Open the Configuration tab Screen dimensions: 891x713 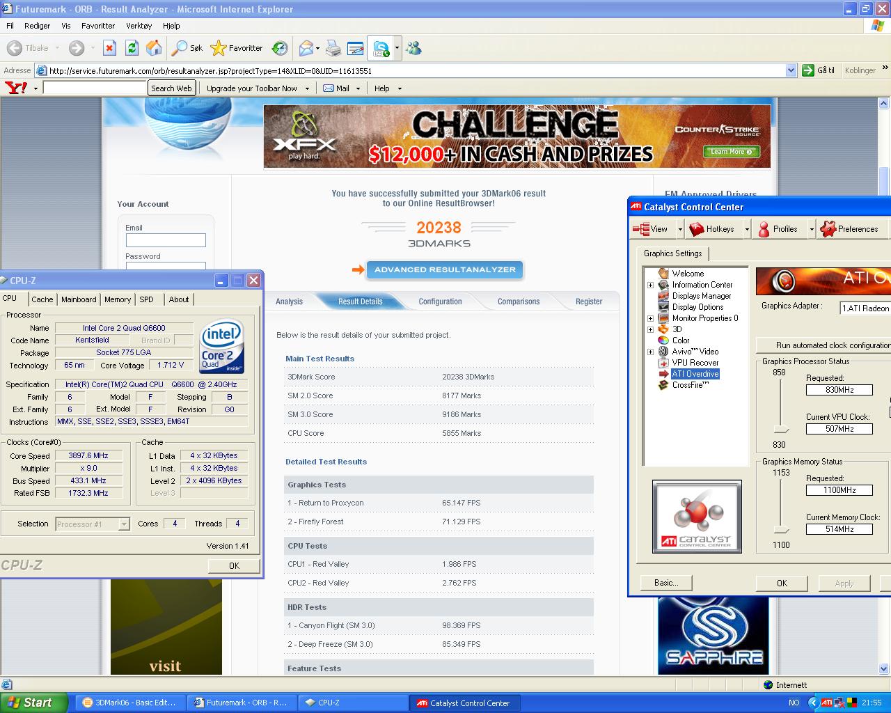tap(440, 301)
